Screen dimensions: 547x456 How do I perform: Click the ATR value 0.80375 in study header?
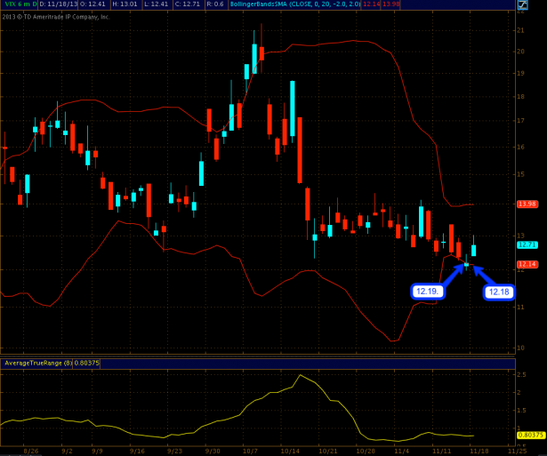pos(88,362)
